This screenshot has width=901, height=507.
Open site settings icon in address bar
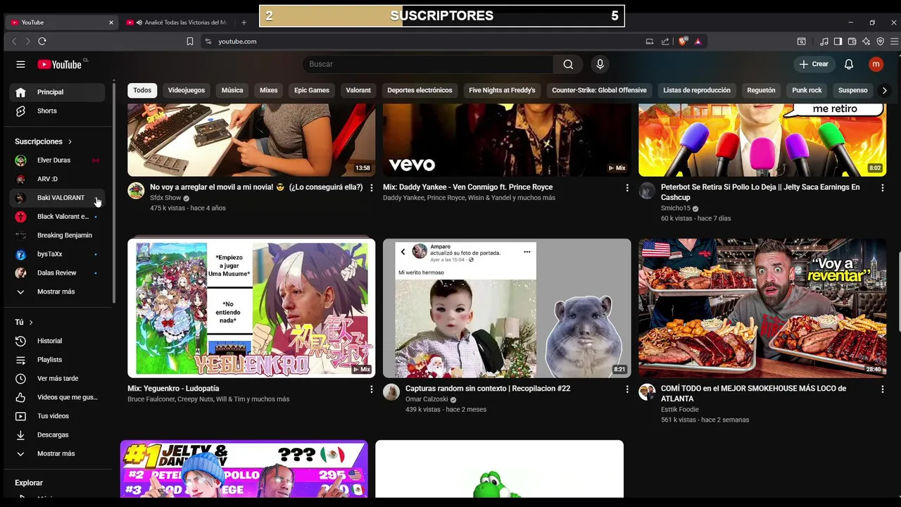coord(208,42)
